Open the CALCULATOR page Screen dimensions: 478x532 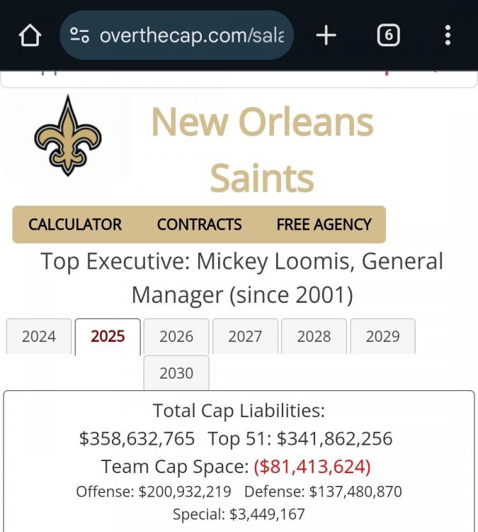pos(75,225)
